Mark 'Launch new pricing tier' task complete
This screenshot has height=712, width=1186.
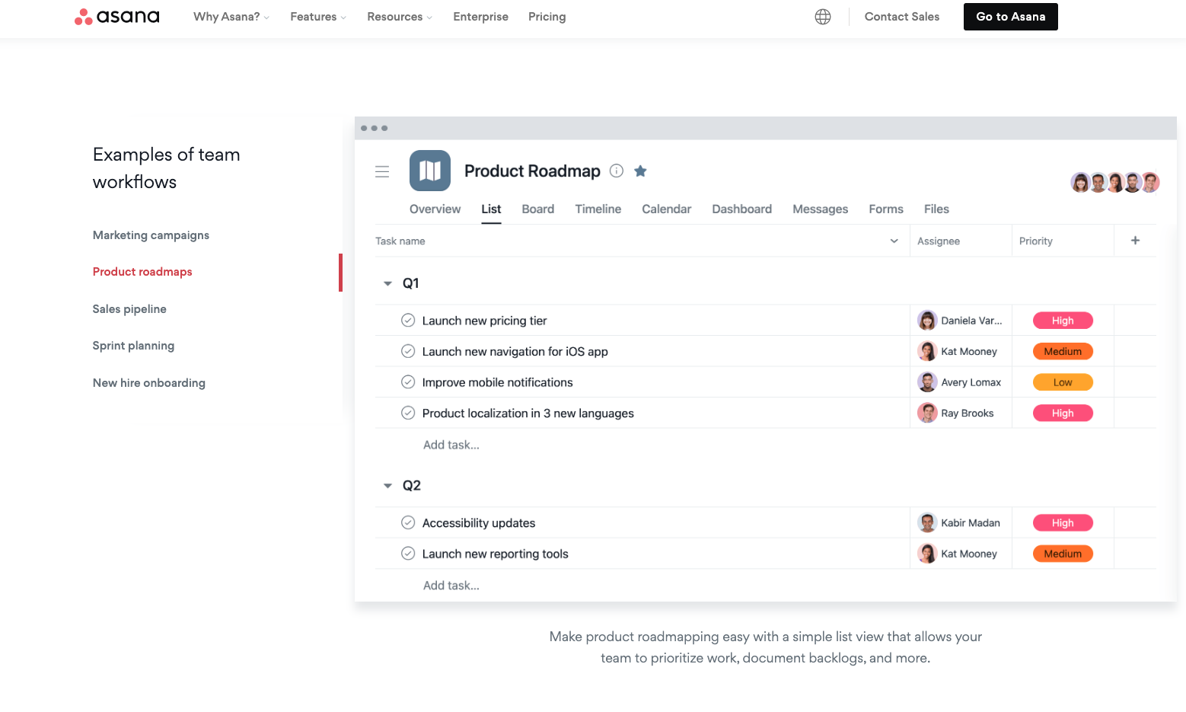pos(408,321)
